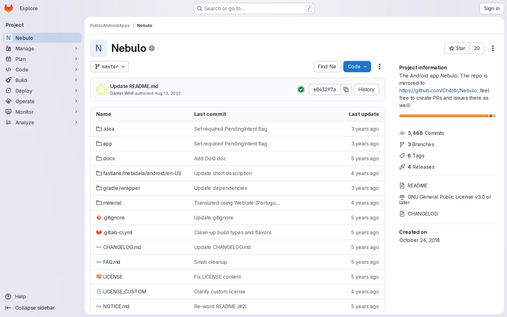Open the Add DoQ doc commit message
The image size is (507, 317).
pos(210,158)
